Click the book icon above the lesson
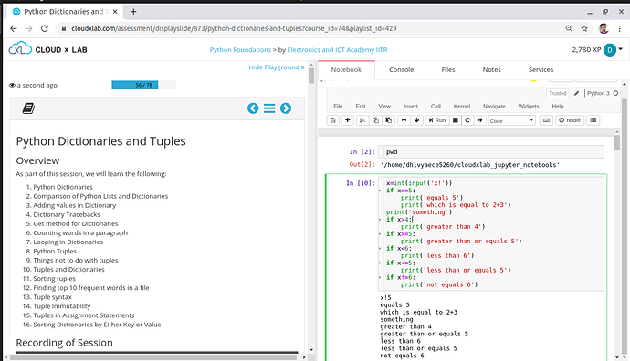 (28, 108)
